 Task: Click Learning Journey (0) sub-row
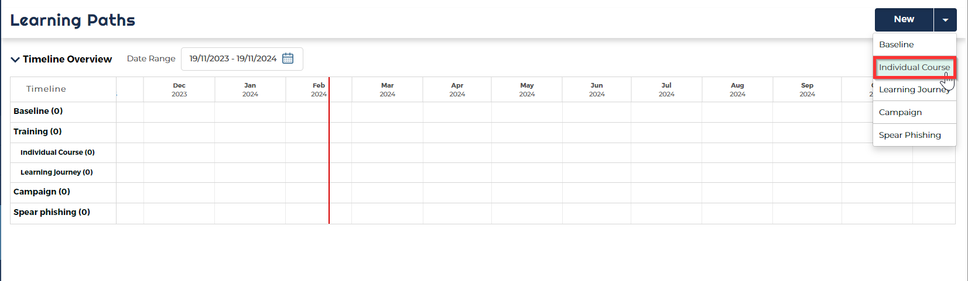pos(56,172)
